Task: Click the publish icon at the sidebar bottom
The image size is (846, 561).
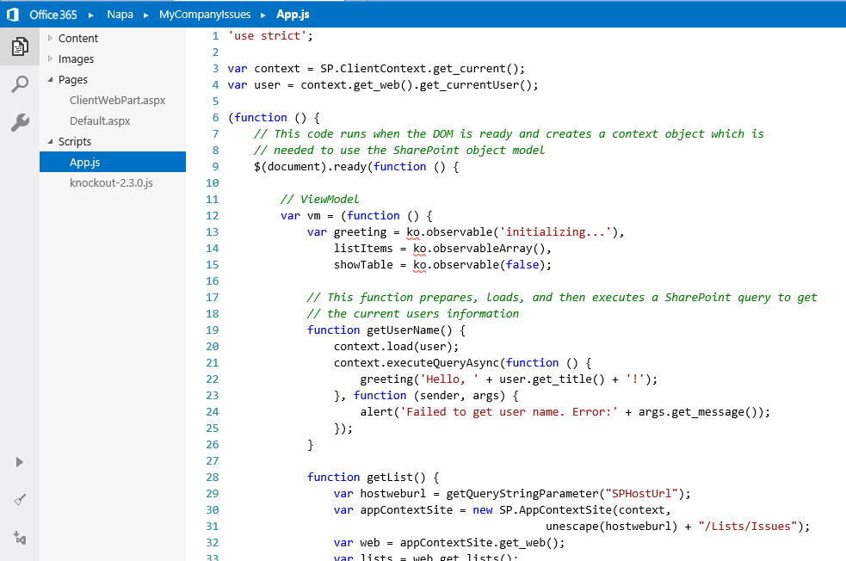Action: tap(20, 538)
